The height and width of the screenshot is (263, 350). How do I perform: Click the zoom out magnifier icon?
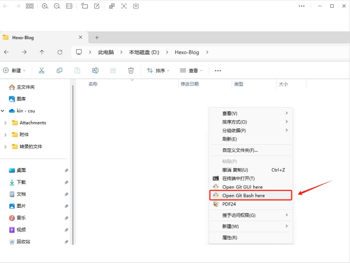[57, 6]
